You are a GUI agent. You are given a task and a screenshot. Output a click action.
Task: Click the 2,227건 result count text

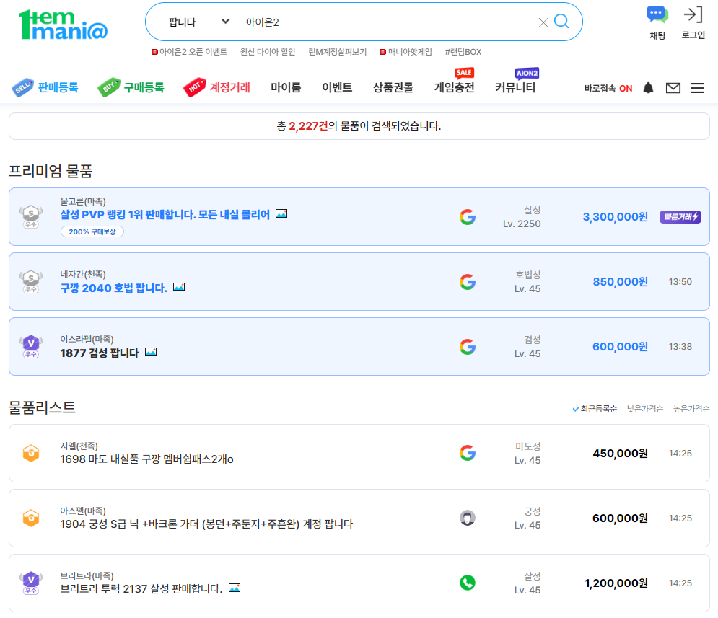click(308, 125)
